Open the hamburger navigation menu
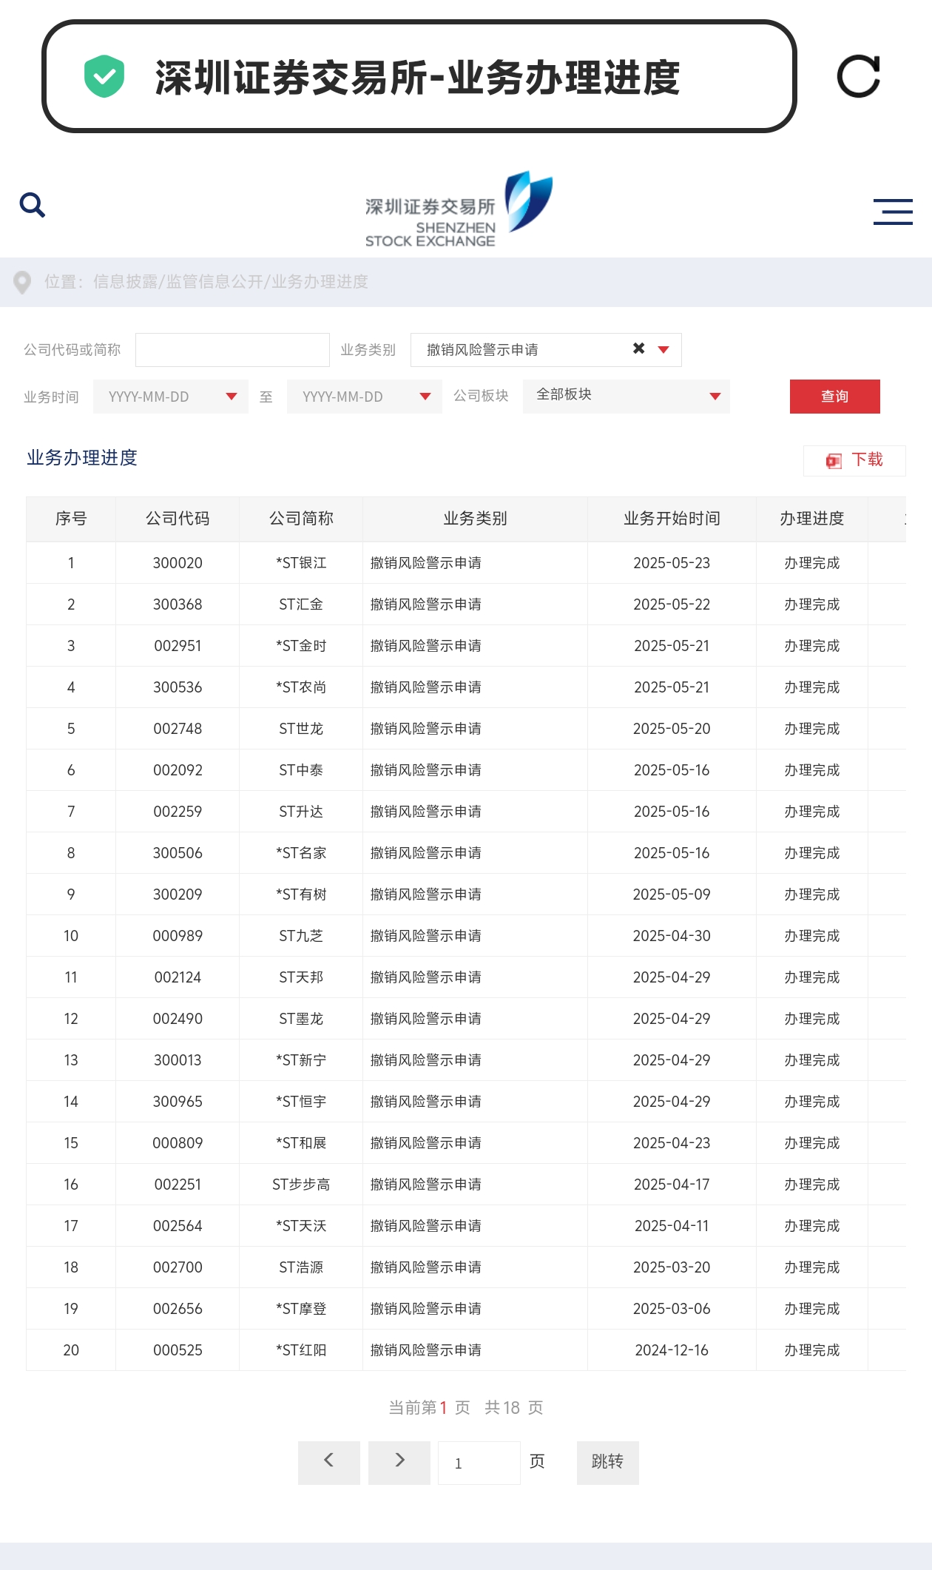 click(x=893, y=212)
